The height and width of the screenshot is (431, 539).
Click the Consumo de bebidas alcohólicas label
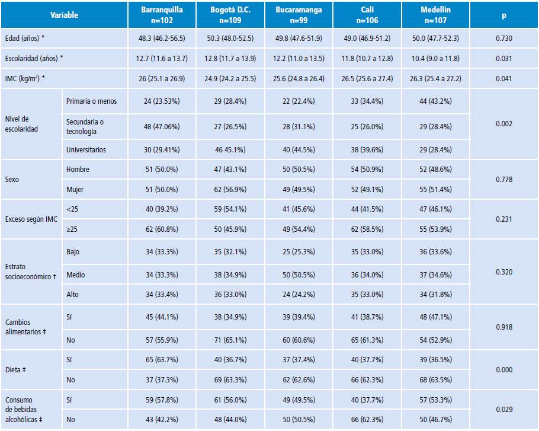pos(28,409)
